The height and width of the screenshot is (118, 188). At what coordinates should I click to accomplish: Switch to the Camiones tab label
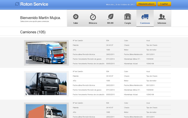pos(145,23)
